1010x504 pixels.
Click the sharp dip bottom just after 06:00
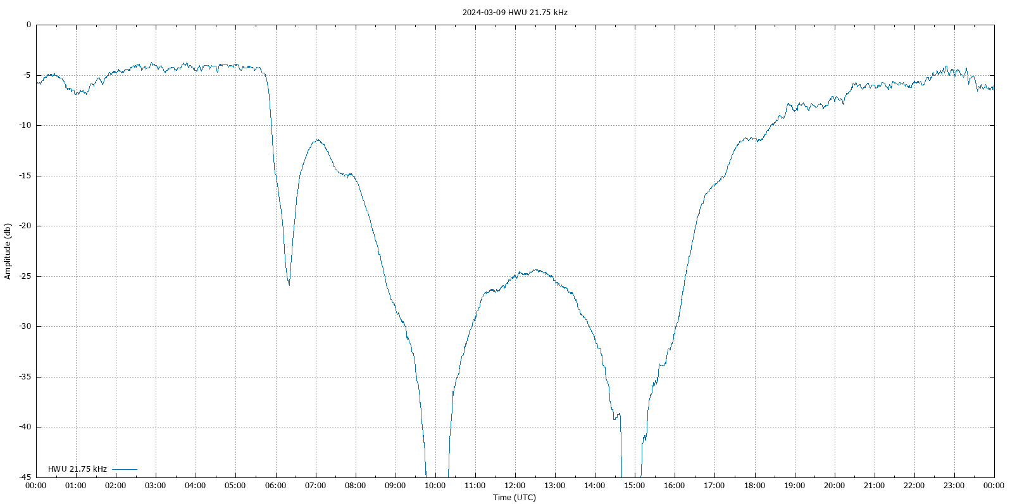click(x=289, y=284)
